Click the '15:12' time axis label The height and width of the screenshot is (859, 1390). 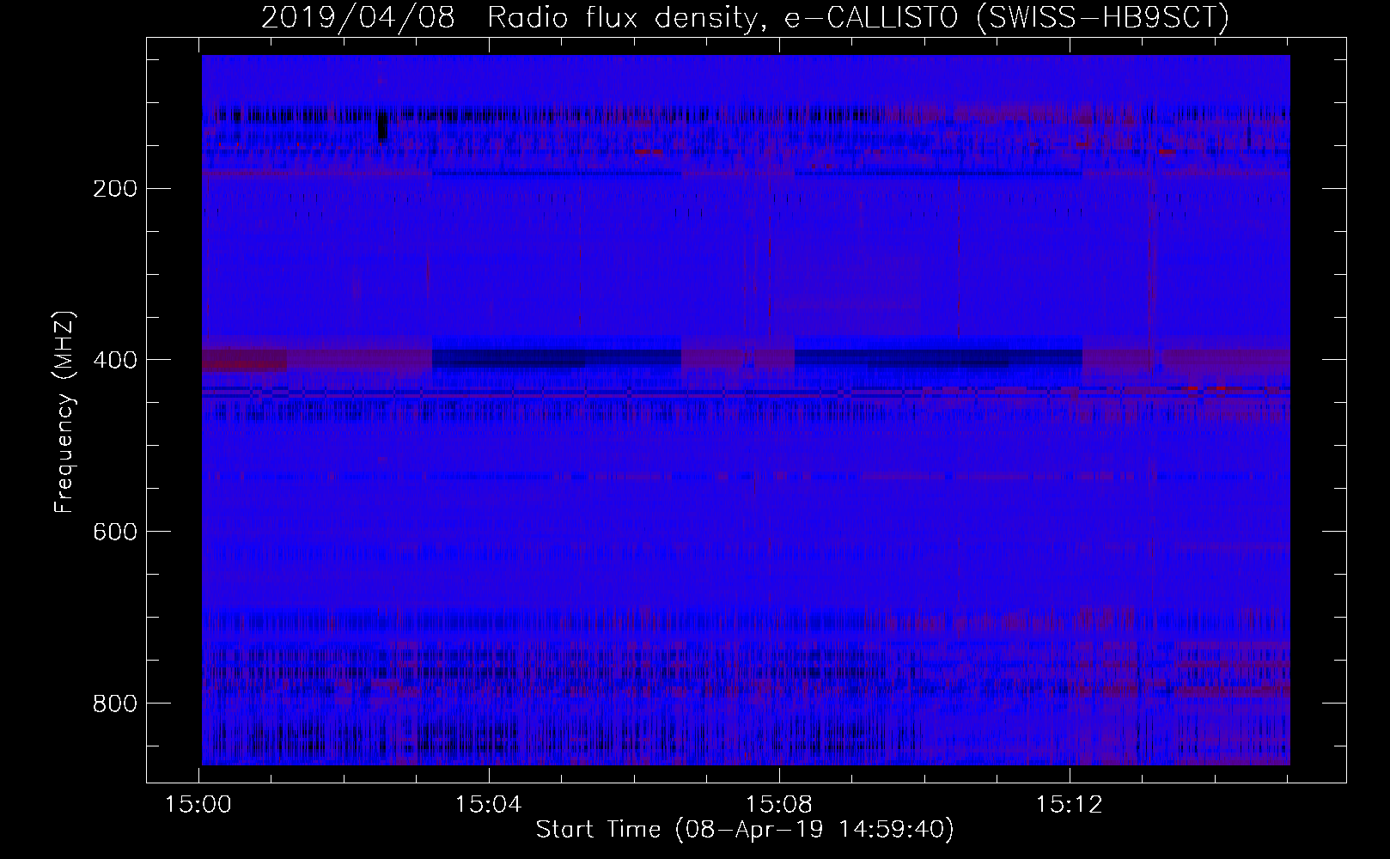click(x=1069, y=805)
